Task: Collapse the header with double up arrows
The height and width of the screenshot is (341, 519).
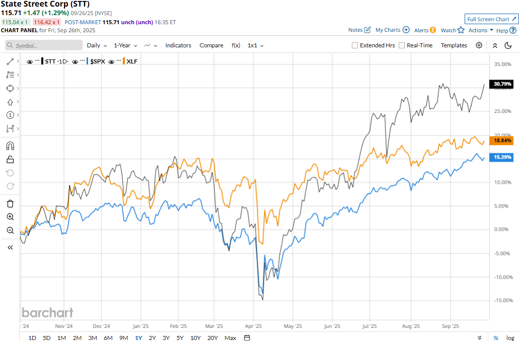Action: tap(495, 46)
